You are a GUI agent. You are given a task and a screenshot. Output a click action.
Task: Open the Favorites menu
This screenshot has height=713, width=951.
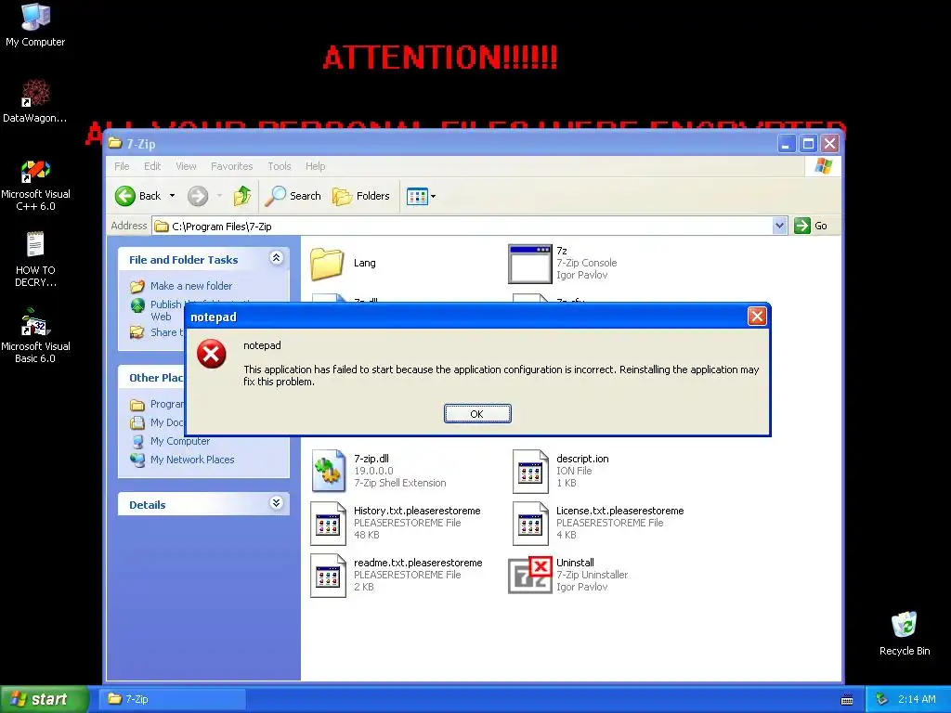(231, 166)
